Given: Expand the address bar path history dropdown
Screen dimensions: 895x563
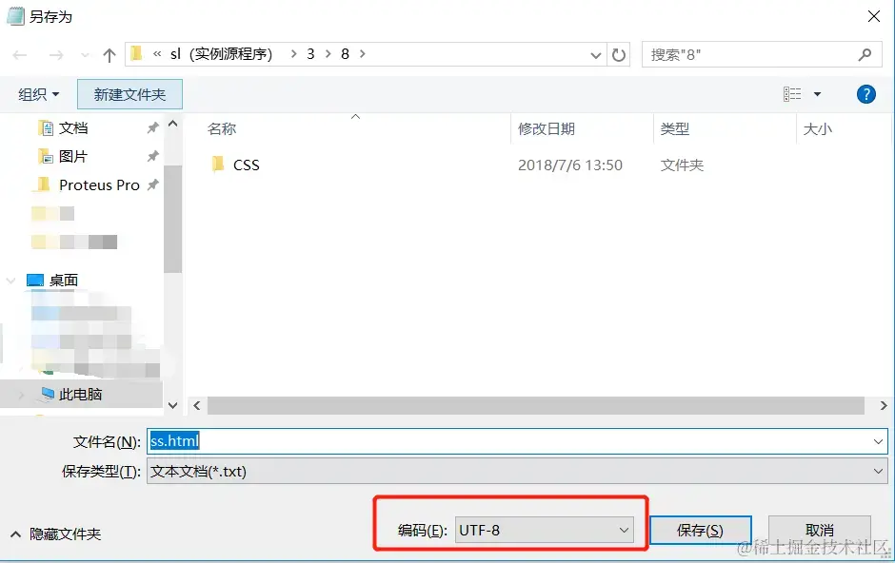Looking at the screenshot, I should [x=595, y=55].
